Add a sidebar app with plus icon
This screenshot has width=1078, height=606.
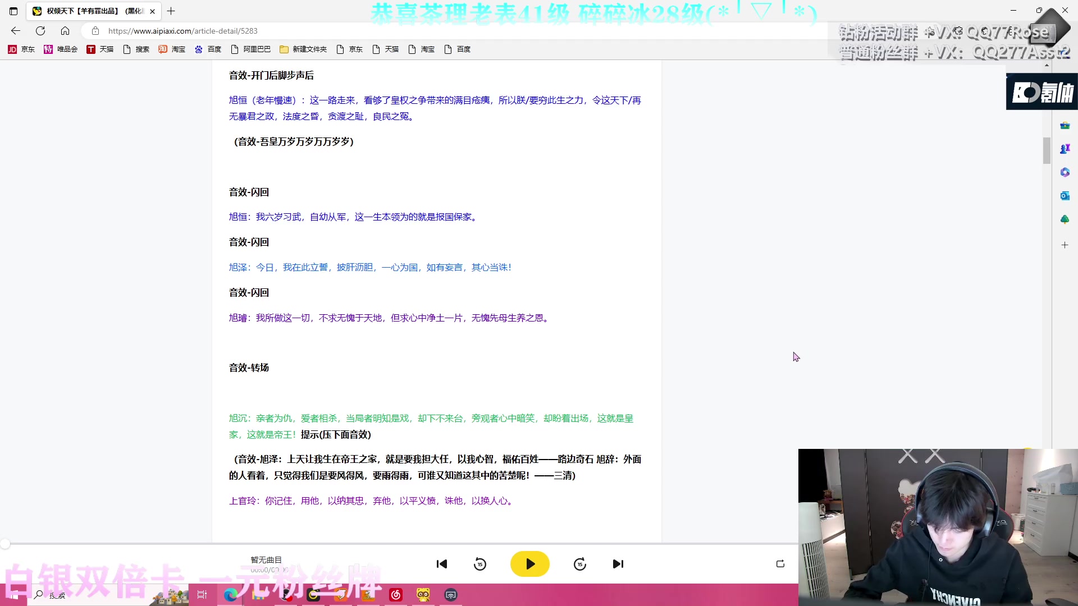pyautogui.click(x=1065, y=245)
